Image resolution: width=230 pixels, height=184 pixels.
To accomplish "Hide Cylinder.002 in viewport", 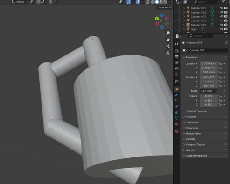I will click(x=222, y=12).
